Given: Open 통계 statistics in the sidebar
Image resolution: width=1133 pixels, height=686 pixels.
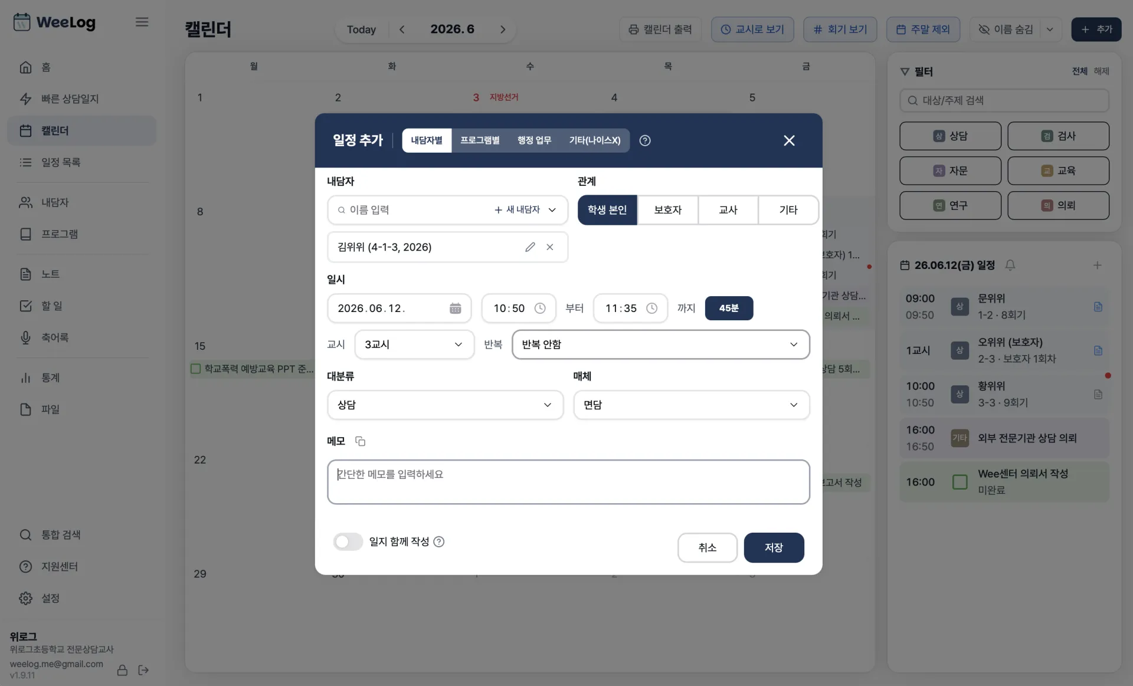Looking at the screenshot, I should [81, 378].
